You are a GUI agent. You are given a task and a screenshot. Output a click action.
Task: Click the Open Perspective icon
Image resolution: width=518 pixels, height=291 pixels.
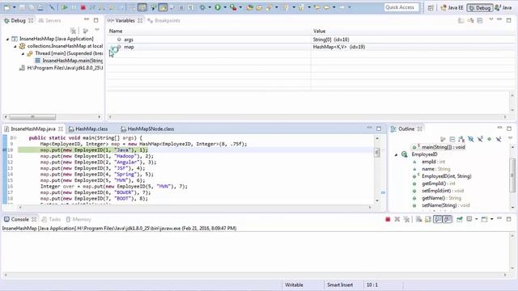pyautogui.click(x=431, y=7)
